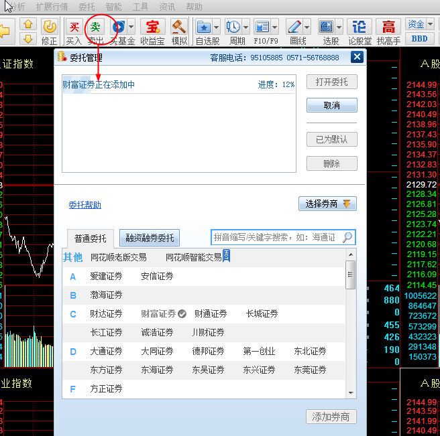Open the F10/F9 info icon
The height and width of the screenshot is (436, 440).
262,27
